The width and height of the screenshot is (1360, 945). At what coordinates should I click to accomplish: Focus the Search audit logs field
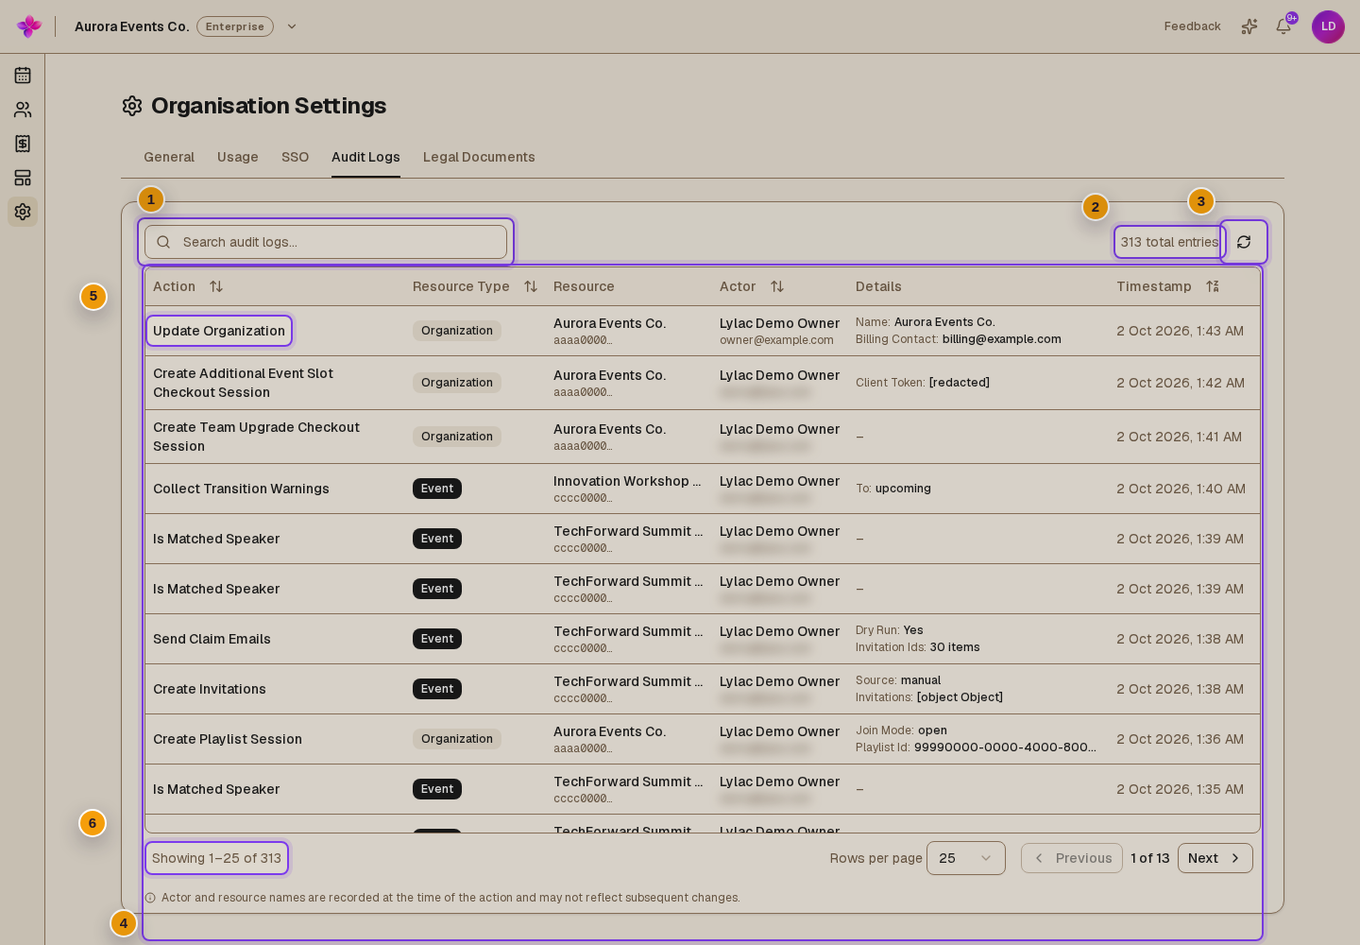click(326, 242)
